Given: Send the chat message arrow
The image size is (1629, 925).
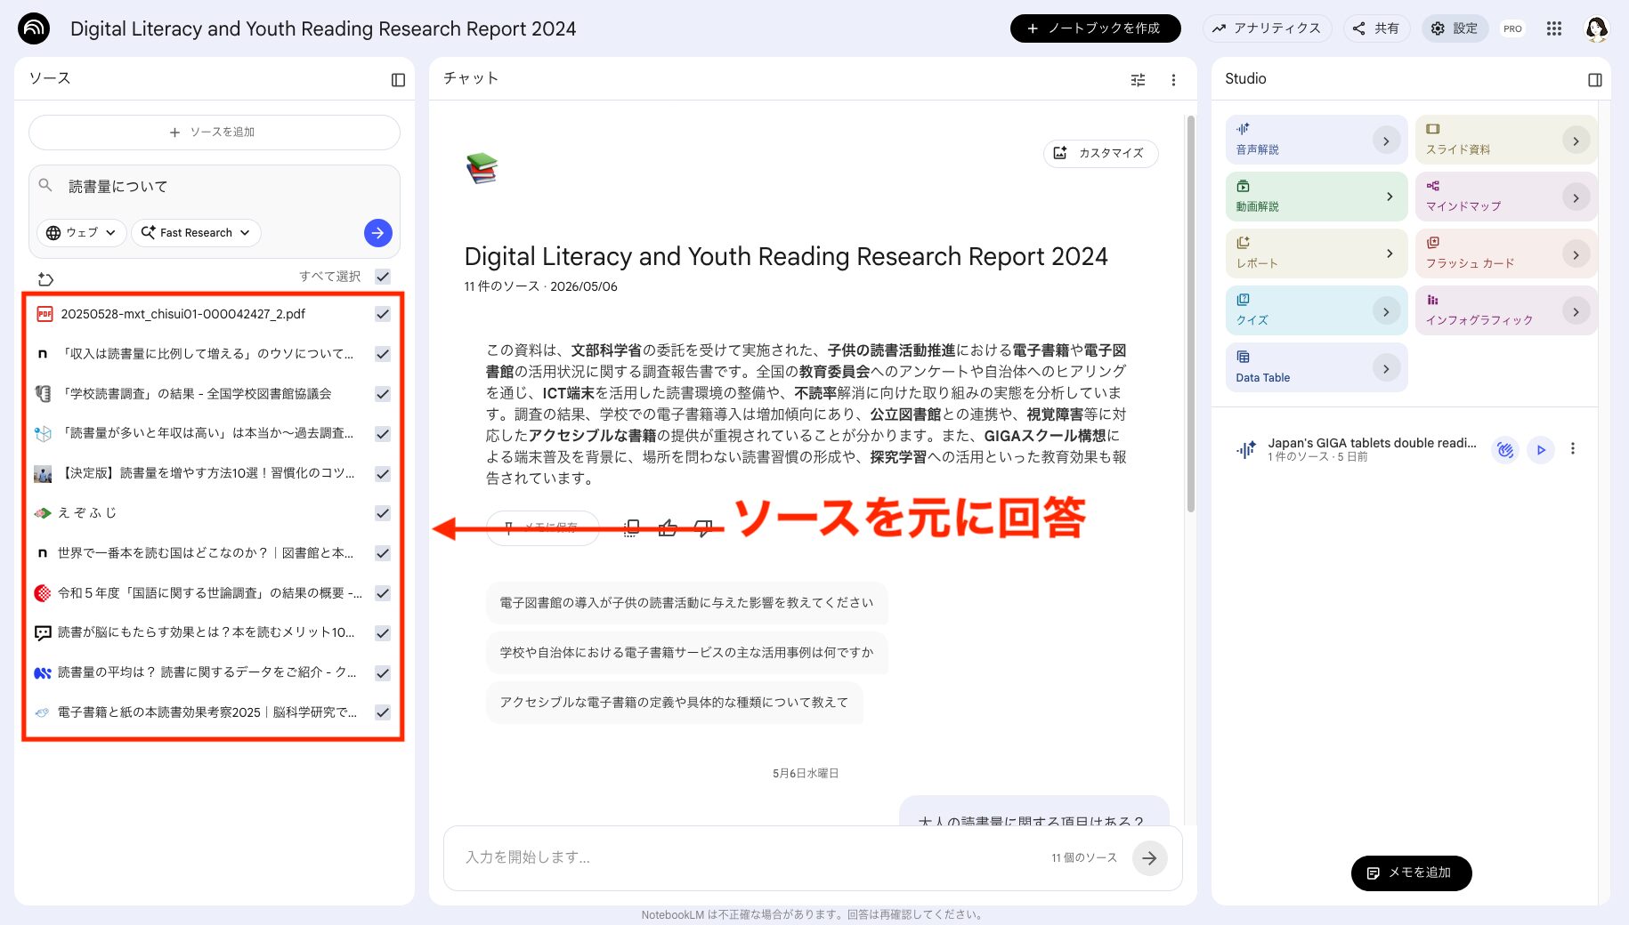Looking at the screenshot, I should (1150, 858).
